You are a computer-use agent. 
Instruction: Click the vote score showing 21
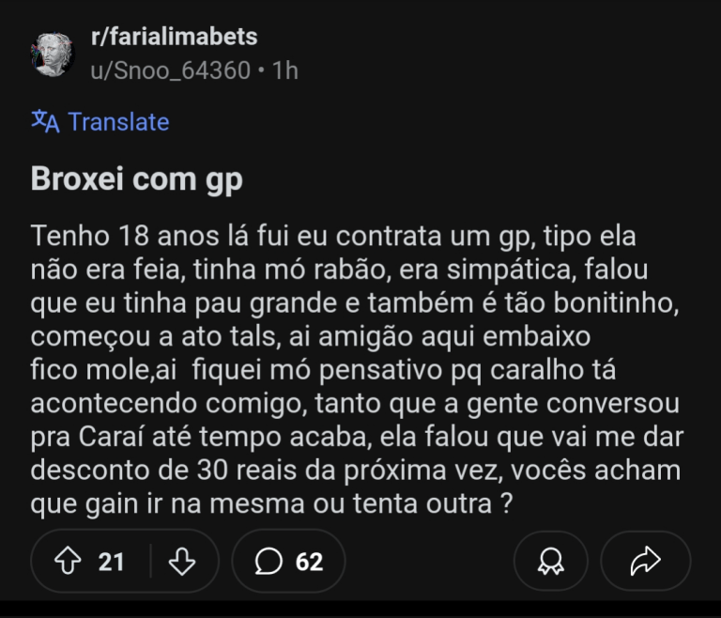pos(111,561)
